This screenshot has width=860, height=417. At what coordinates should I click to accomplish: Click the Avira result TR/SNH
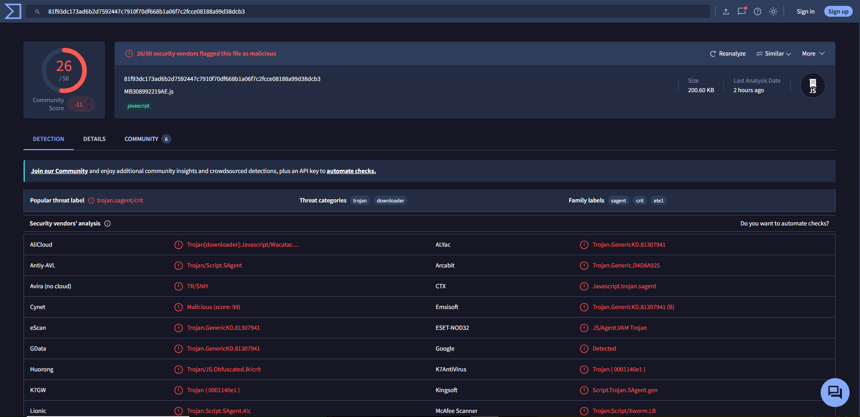197,286
